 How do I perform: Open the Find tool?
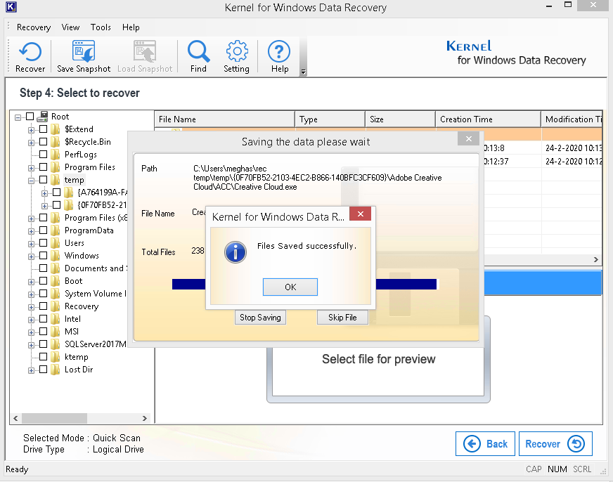pyautogui.click(x=199, y=57)
